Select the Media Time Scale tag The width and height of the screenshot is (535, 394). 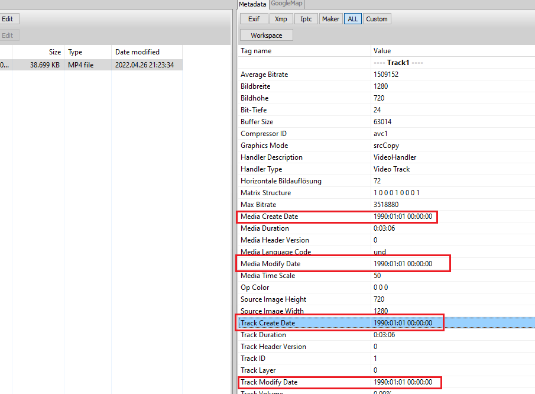pyautogui.click(x=387, y=276)
